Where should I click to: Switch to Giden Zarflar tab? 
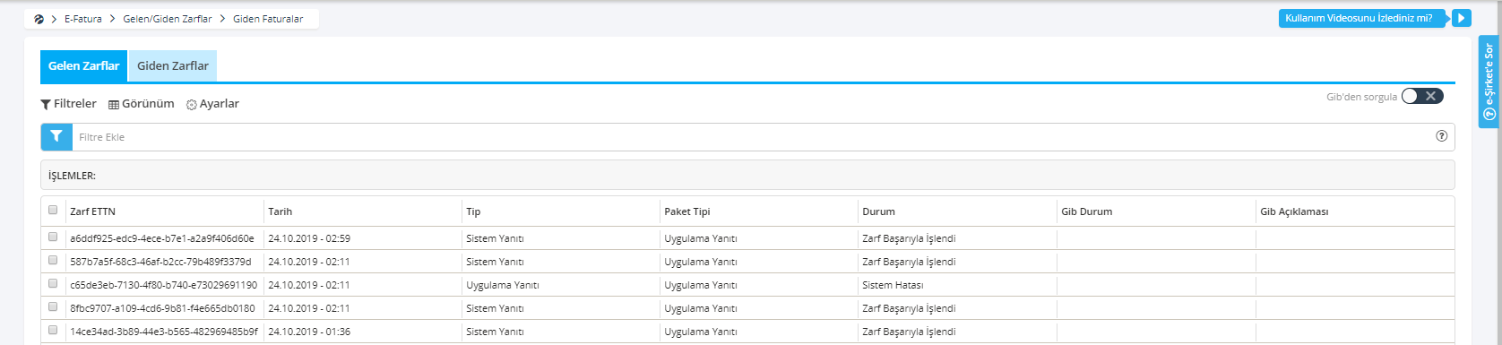pos(173,66)
